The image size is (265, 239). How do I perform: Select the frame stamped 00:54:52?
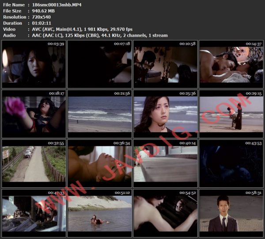coord(166,213)
